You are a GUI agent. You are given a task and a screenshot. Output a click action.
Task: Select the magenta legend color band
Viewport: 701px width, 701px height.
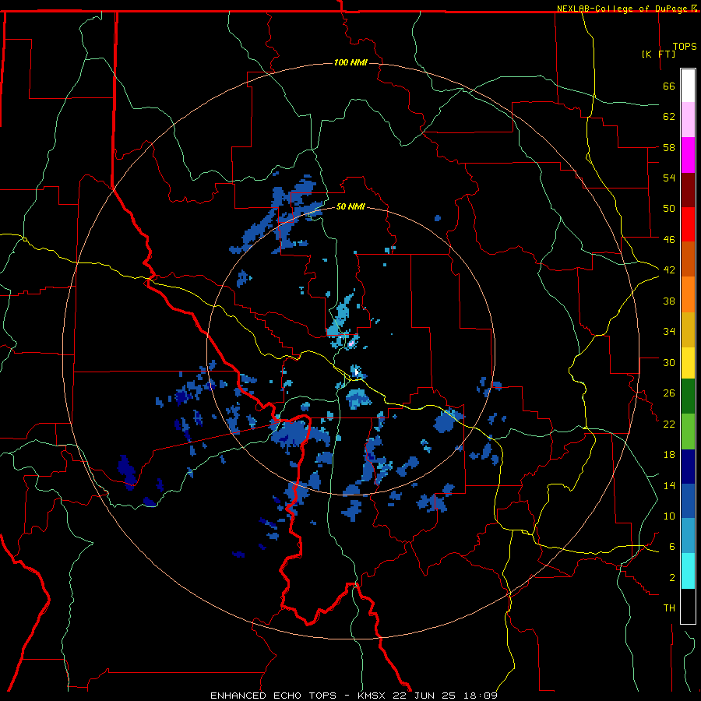(x=688, y=155)
